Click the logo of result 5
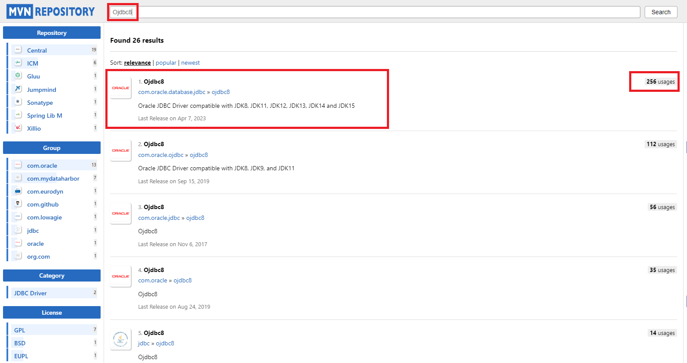This screenshot has width=687, height=363. 121,339
